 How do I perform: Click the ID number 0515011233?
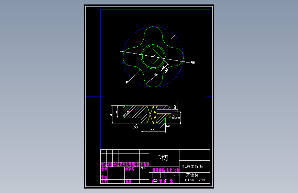click(x=195, y=180)
